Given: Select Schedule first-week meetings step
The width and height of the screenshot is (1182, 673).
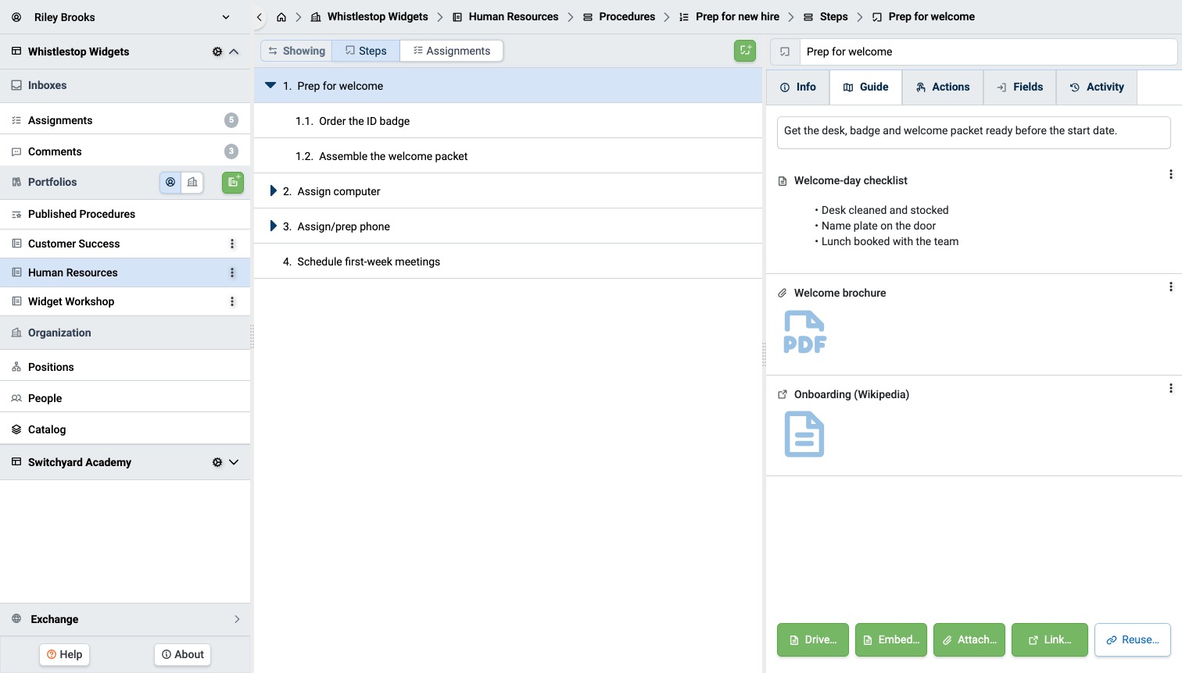Looking at the screenshot, I should (508, 262).
